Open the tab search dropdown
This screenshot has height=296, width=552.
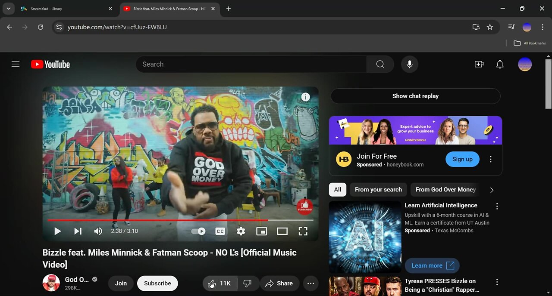tap(8, 9)
